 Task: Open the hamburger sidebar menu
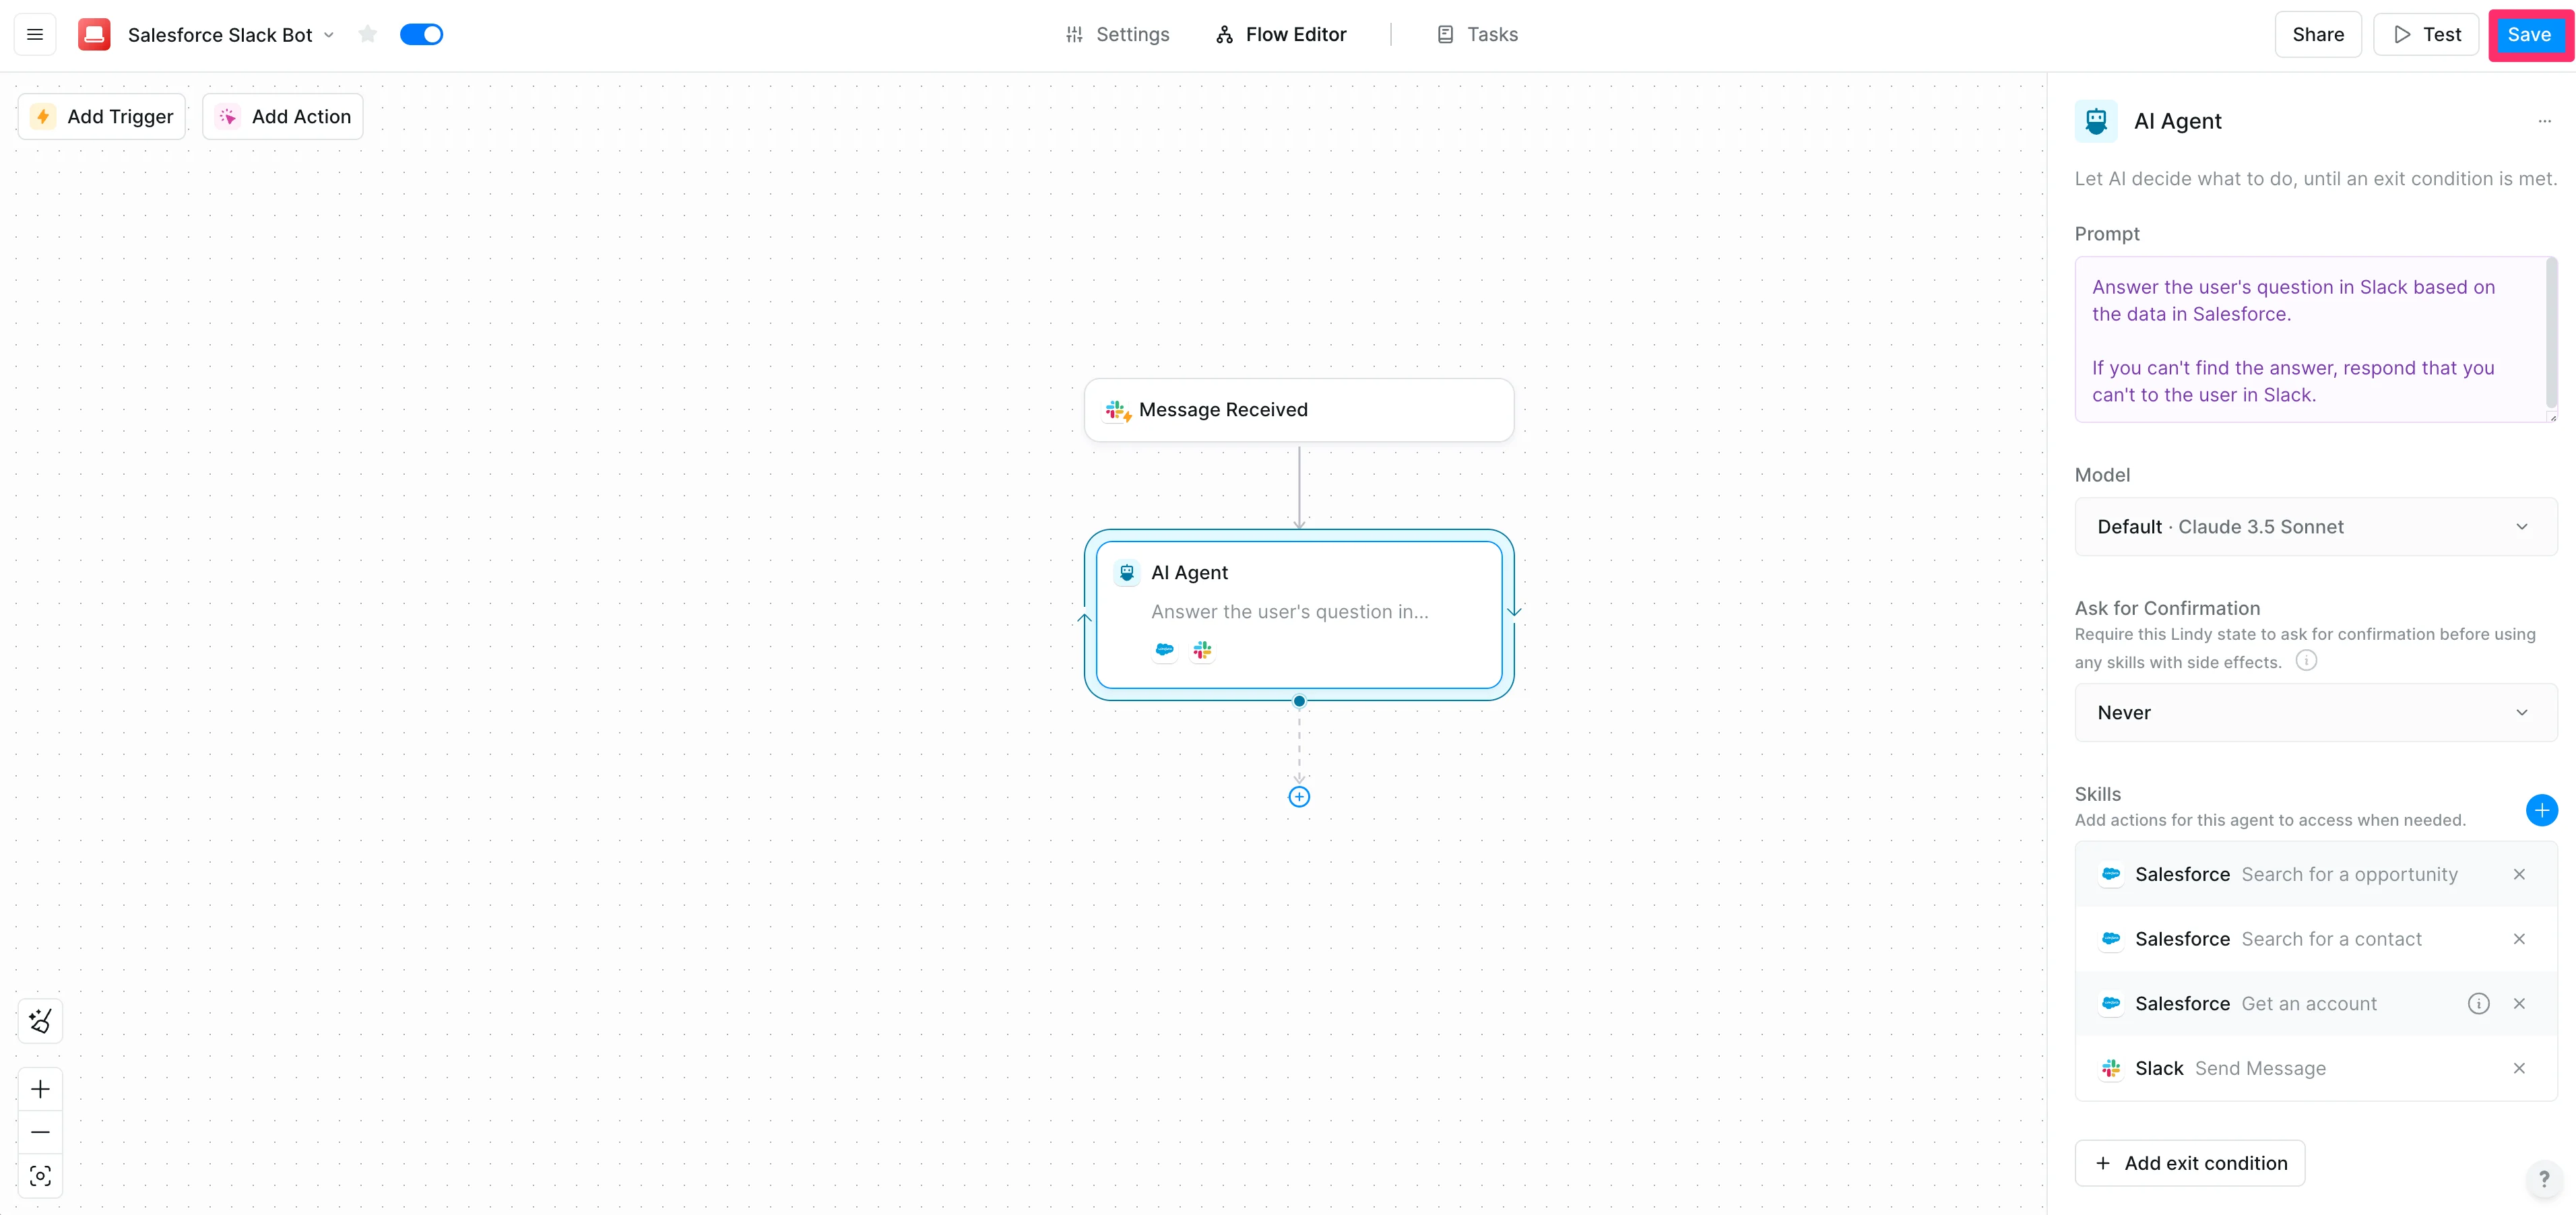(35, 35)
